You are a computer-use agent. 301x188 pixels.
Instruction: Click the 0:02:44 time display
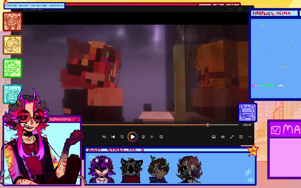click(247, 125)
